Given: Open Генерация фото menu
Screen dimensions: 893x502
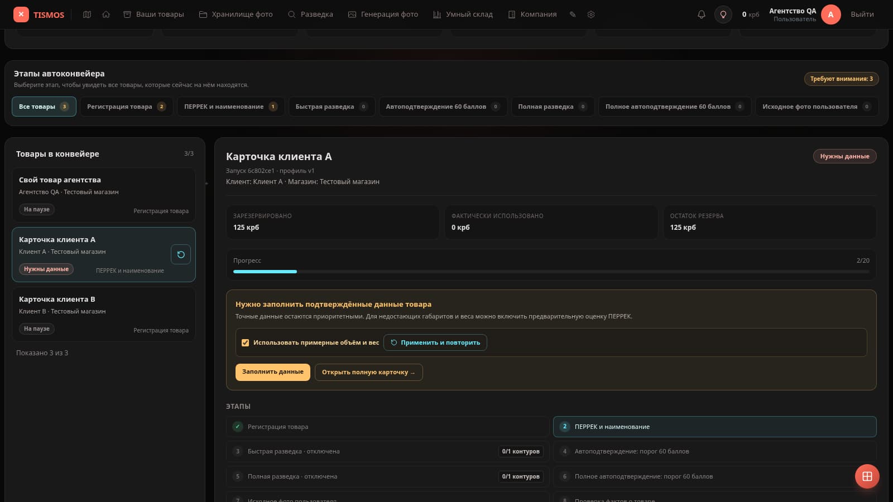Looking at the screenshot, I should (x=383, y=15).
